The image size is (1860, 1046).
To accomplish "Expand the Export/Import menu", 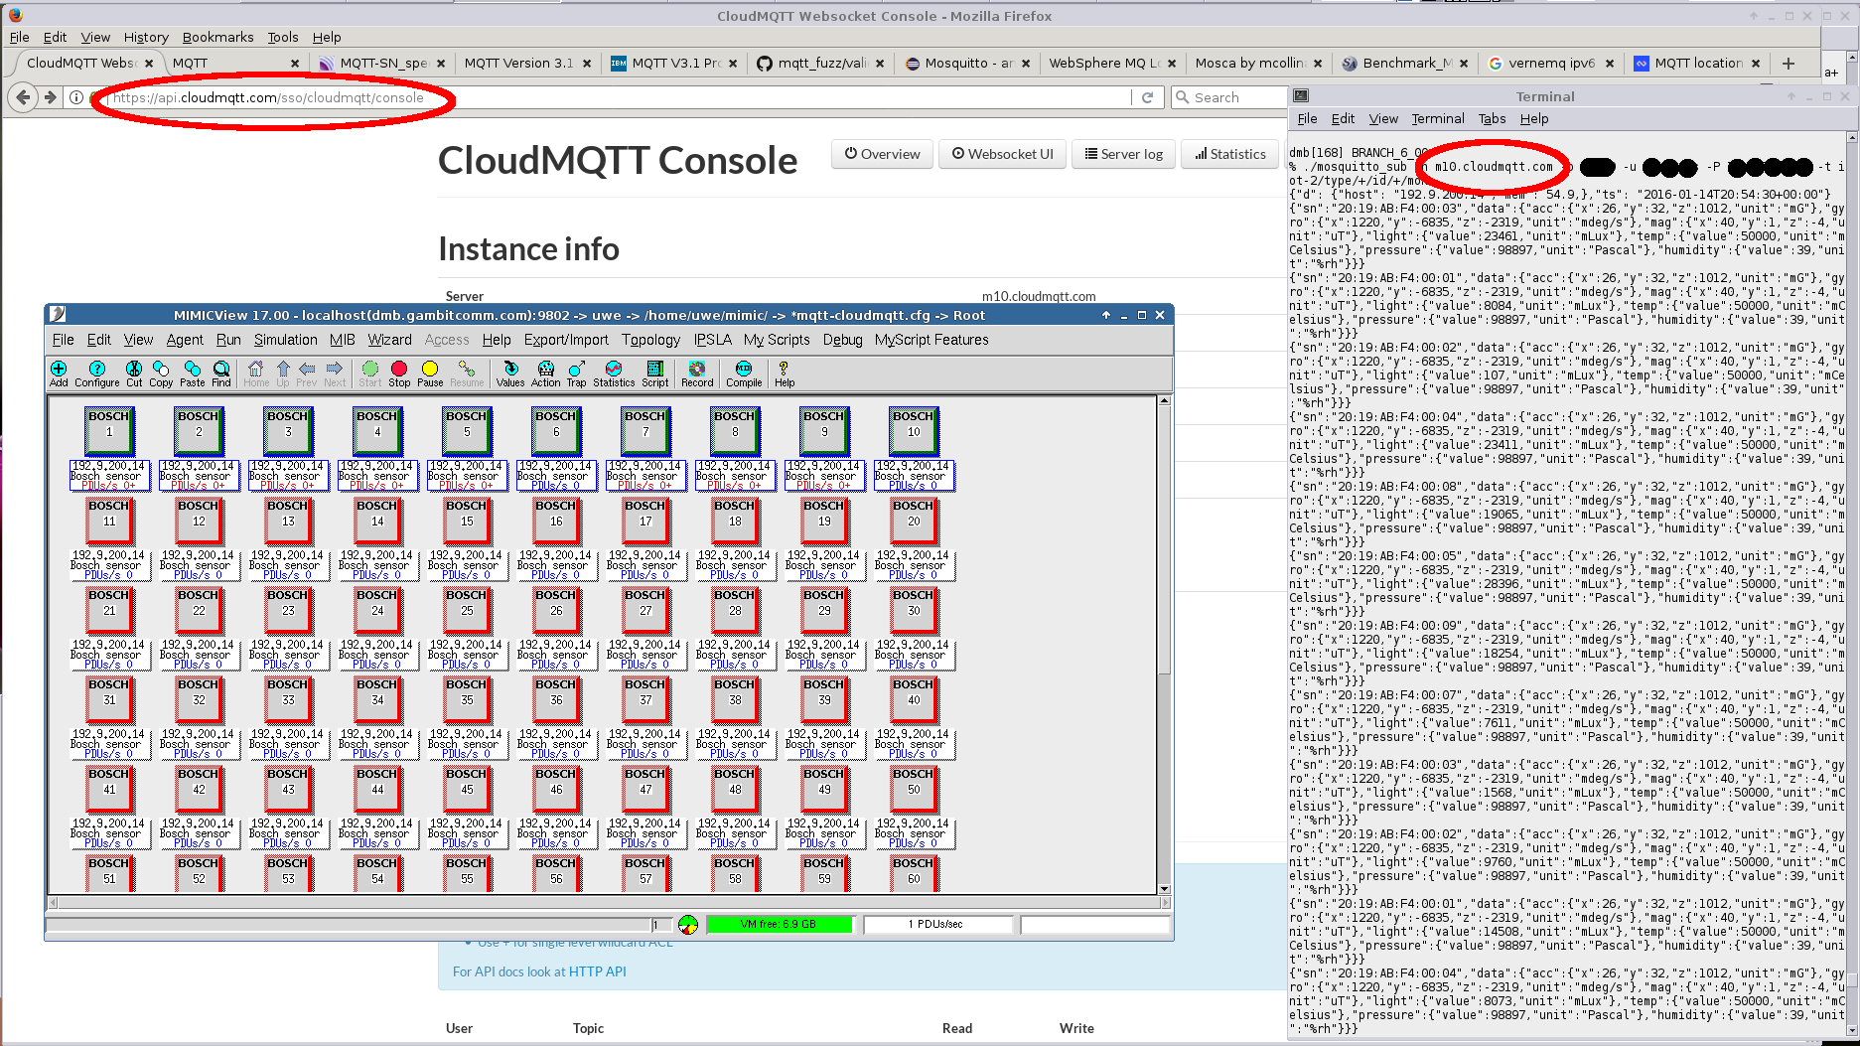I will pos(566,340).
